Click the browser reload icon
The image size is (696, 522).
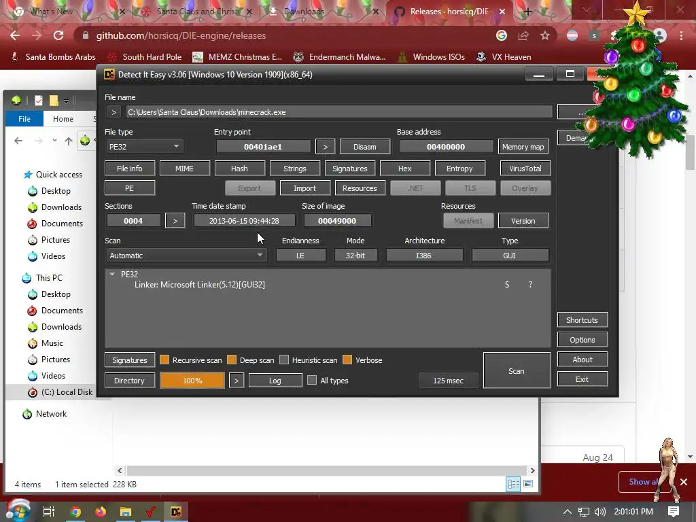pos(58,35)
